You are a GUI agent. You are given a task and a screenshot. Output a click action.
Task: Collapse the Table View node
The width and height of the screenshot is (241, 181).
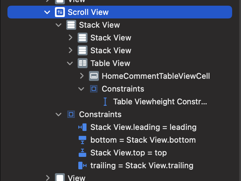(70, 64)
